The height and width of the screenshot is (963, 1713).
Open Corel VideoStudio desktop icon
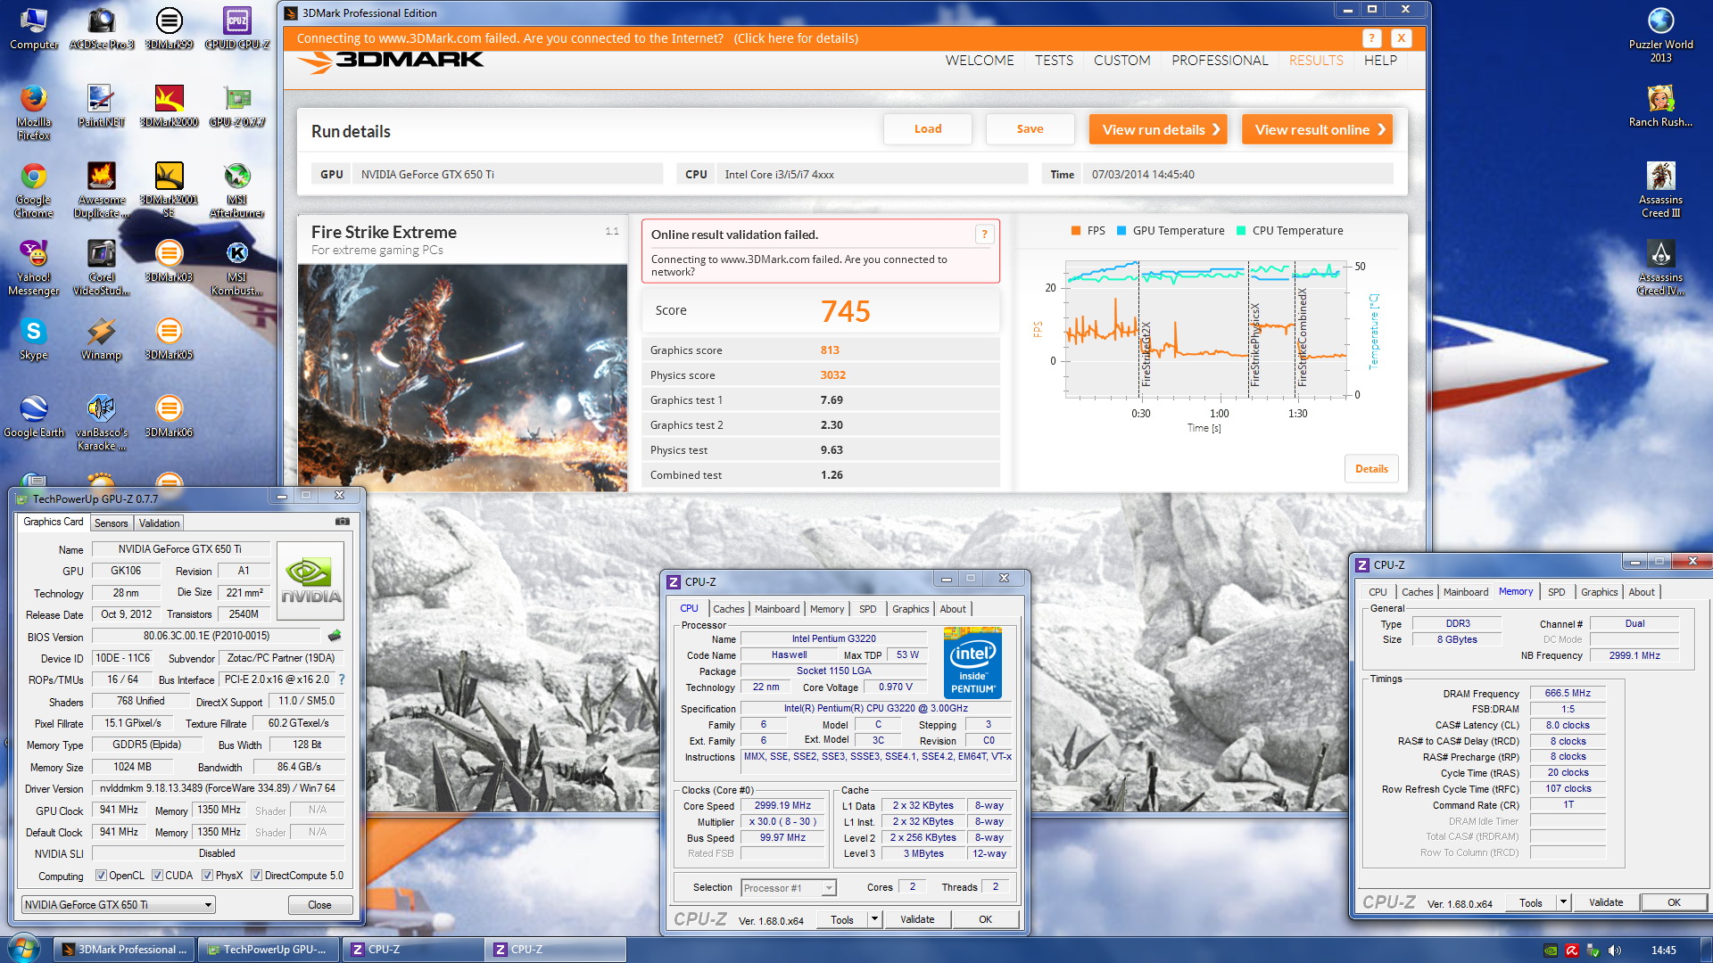pyautogui.click(x=101, y=267)
